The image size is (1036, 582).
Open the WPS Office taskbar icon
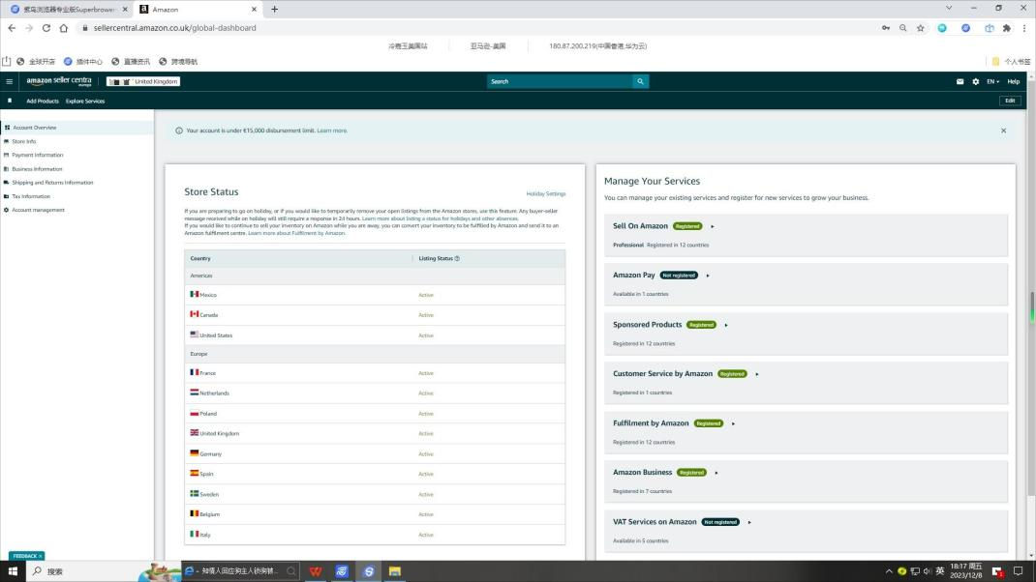click(316, 571)
